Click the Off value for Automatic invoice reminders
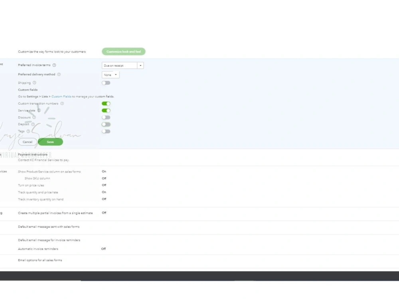 point(103,249)
